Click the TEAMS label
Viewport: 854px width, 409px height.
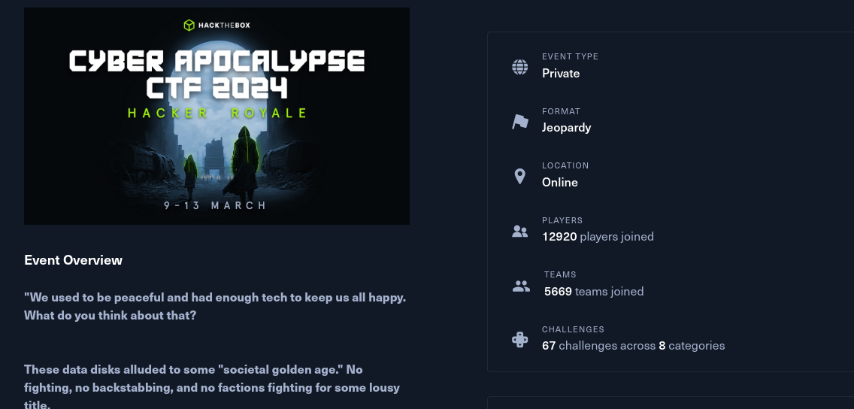[x=560, y=274]
